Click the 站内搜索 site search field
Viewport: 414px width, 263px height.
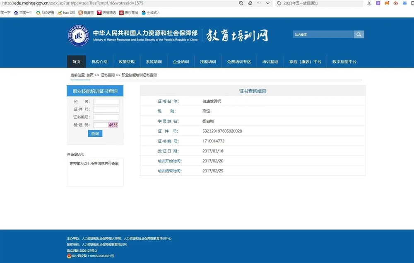[x=323, y=34]
